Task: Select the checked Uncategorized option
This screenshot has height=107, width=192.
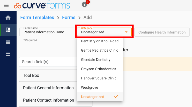Action: tap(100, 97)
